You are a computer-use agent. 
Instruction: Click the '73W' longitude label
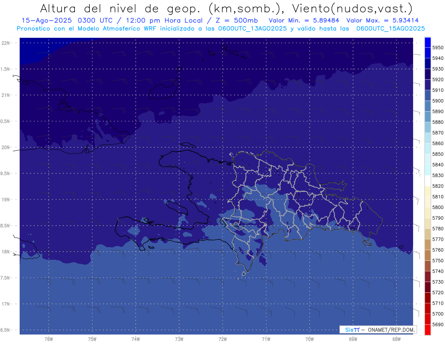click(179, 339)
